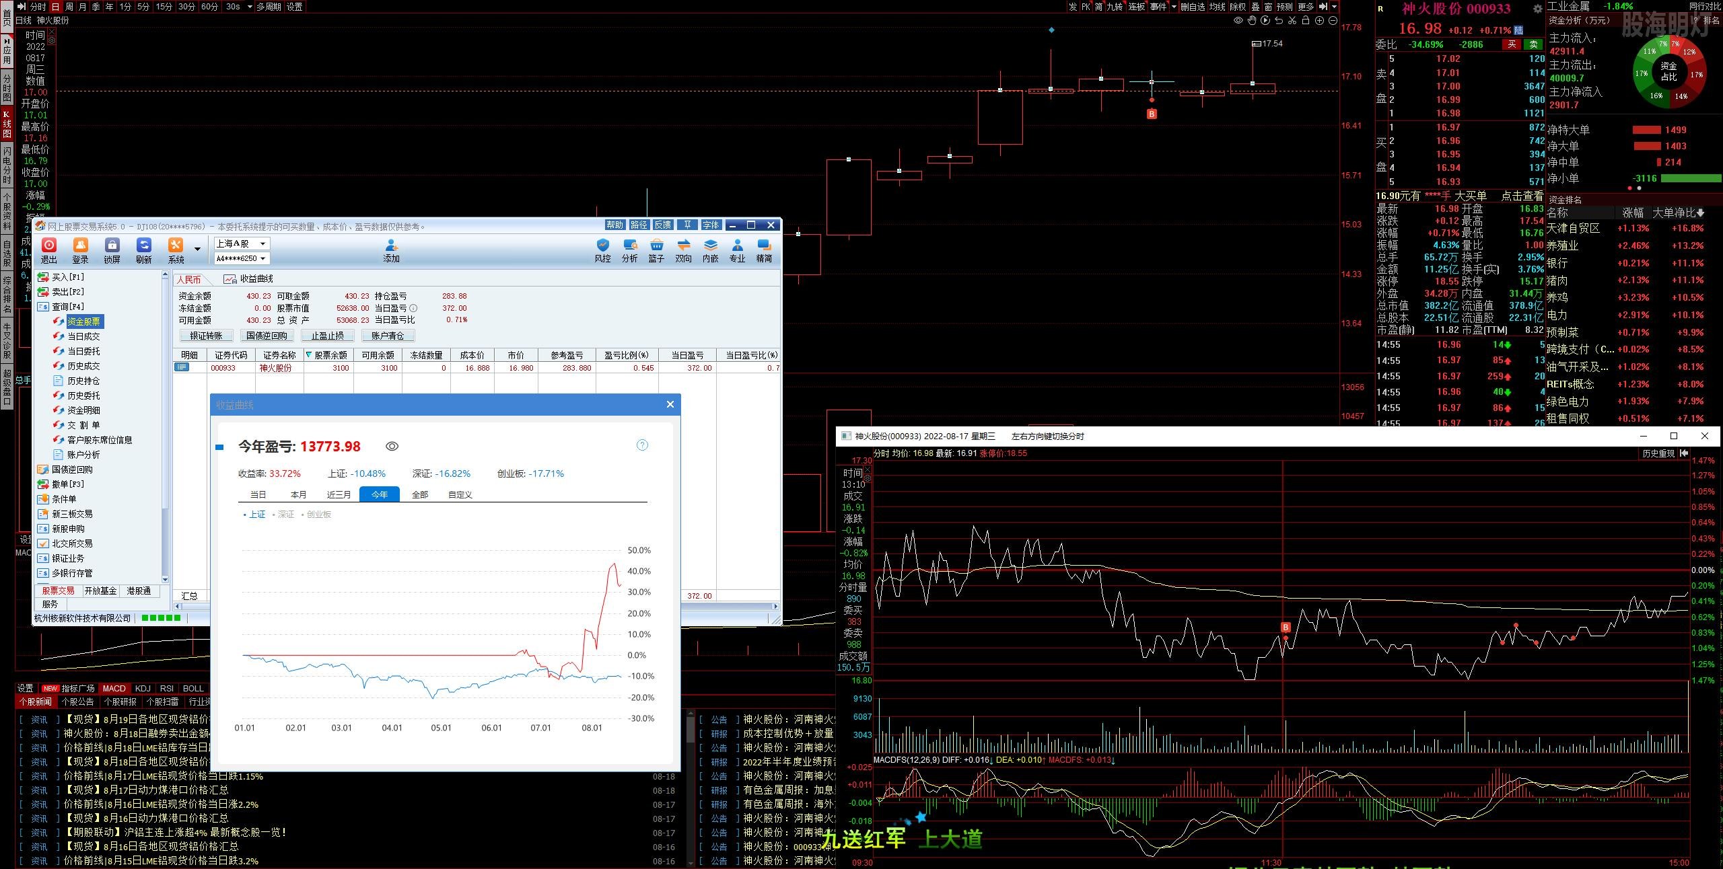The image size is (1723, 869).
Task: Click the 账户清仓 button
Action: click(388, 336)
